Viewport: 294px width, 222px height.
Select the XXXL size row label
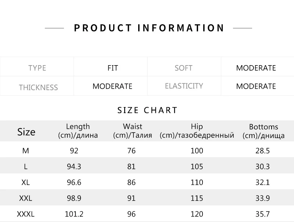pos(26,214)
